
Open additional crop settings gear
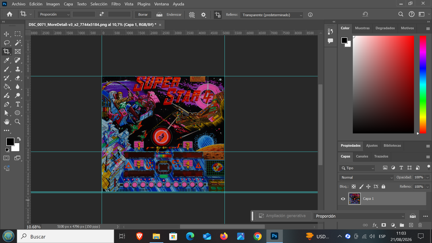click(x=204, y=15)
